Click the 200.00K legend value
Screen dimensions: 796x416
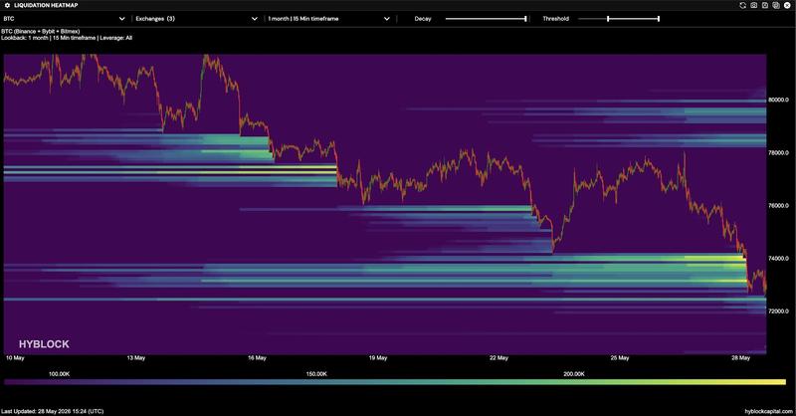click(574, 374)
